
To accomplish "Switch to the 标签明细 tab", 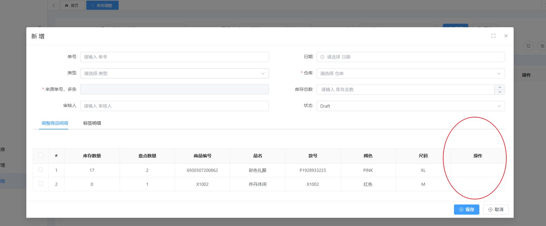I will point(92,123).
